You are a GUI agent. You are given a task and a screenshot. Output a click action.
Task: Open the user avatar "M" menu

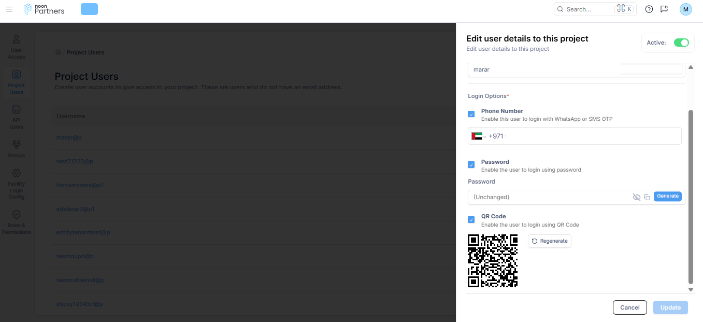click(686, 9)
